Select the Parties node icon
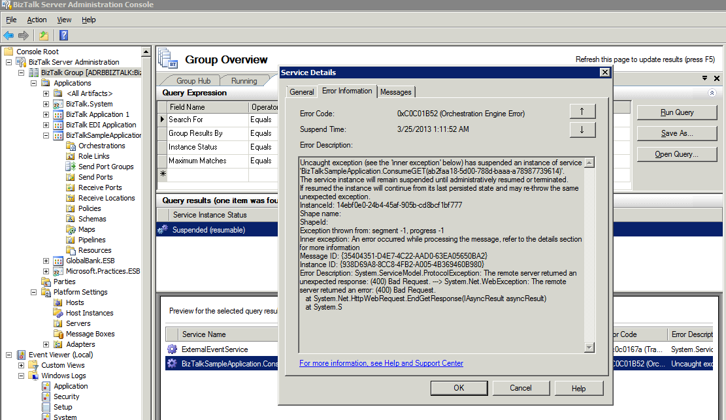Viewport: 726px width, 420px height. 46,282
